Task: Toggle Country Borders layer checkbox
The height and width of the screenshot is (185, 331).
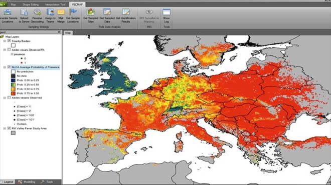Action: [9, 41]
